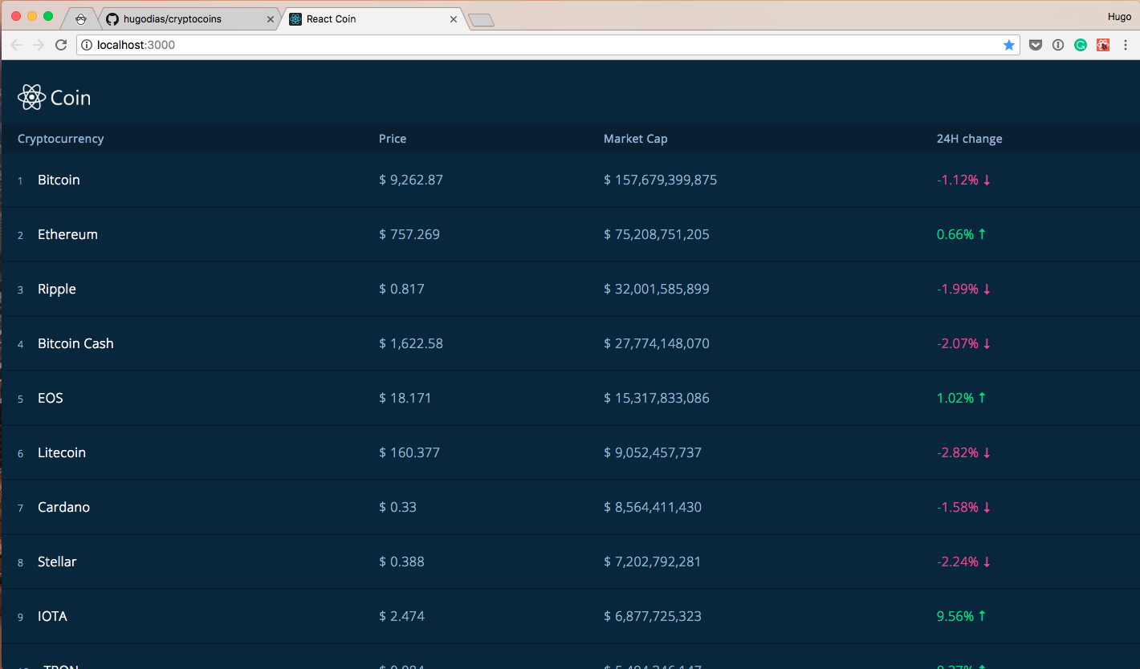The height and width of the screenshot is (669, 1140).
Task: Click the Coin title text
Action: (71, 98)
